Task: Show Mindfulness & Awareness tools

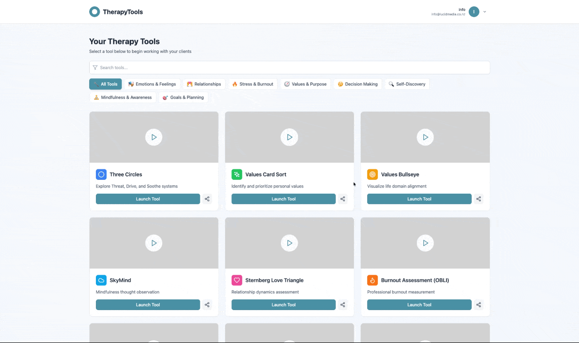Action: 123,97
